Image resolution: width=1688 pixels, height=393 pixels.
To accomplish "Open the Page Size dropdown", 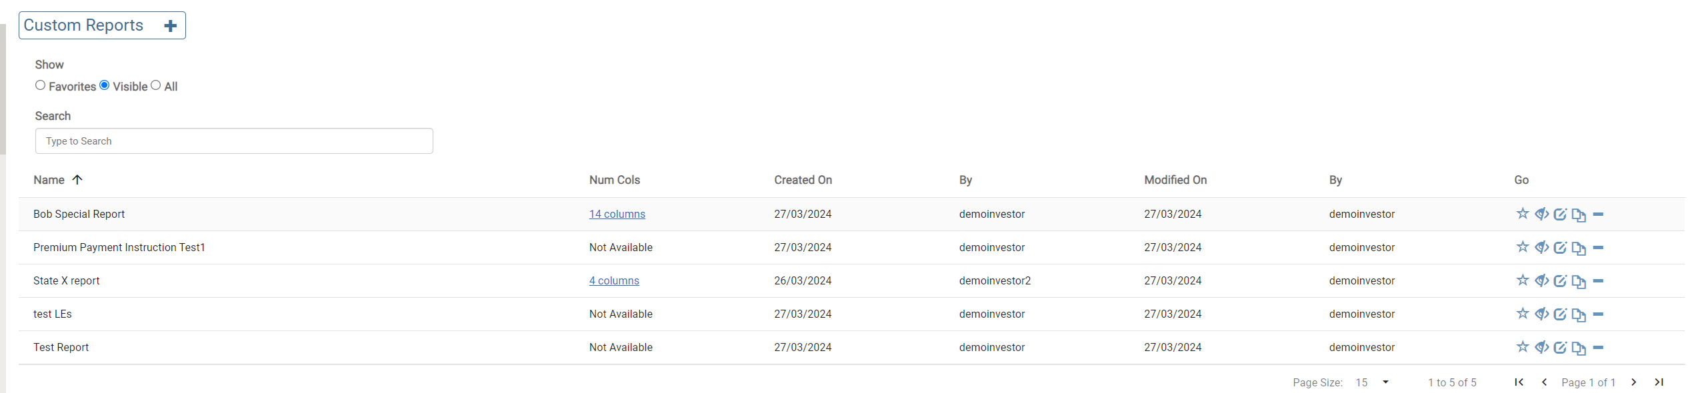I will pos(1385,382).
